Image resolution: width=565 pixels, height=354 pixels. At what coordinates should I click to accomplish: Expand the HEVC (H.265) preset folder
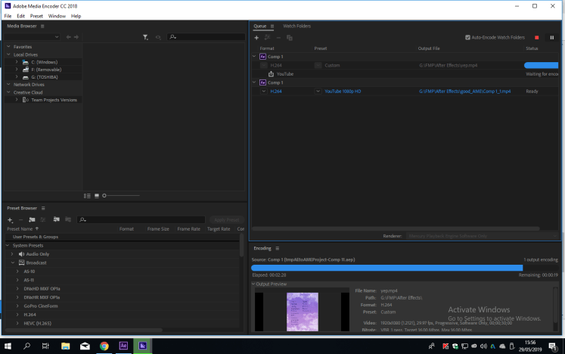(x=17, y=323)
